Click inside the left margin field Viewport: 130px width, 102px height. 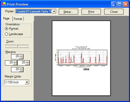point(9,63)
